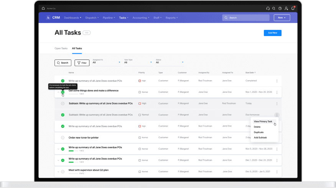Open the kebab menu for the Dec 1, 2020 task row
Screen dimensions: 336x188
pos(277,160)
